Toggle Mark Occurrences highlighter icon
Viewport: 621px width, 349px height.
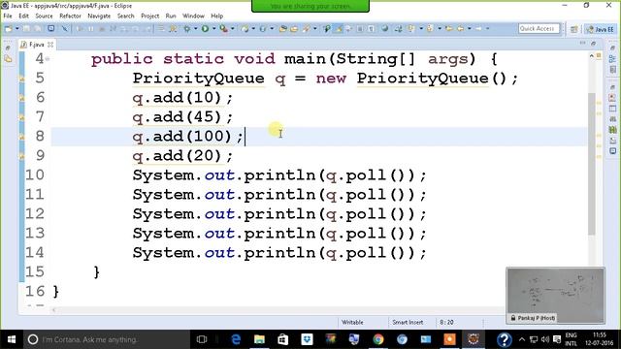(x=338, y=28)
